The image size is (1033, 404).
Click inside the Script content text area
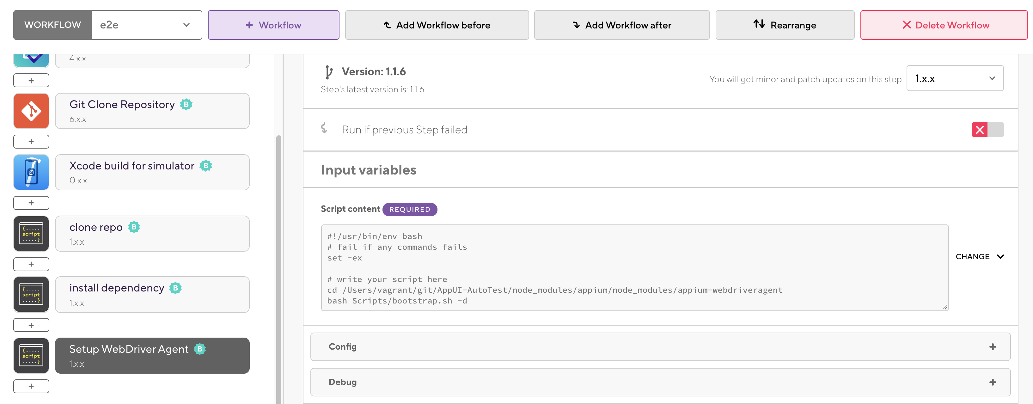point(634,268)
